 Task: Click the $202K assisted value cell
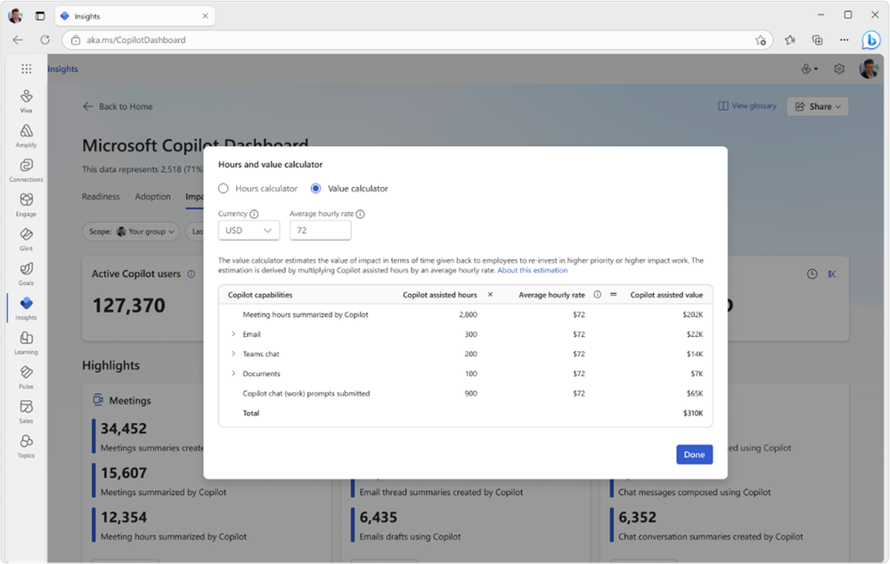[x=693, y=315]
